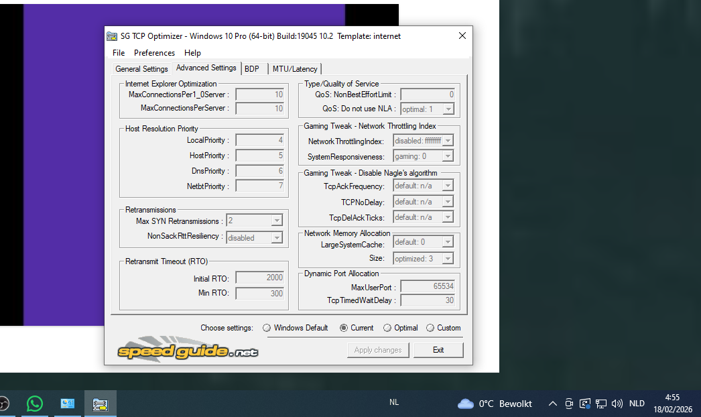Image resolution: width=701 pixels, height=417 pixels.
Task: Click the 0°C Bewolkt weather text
Action: [x=505, y=404]
